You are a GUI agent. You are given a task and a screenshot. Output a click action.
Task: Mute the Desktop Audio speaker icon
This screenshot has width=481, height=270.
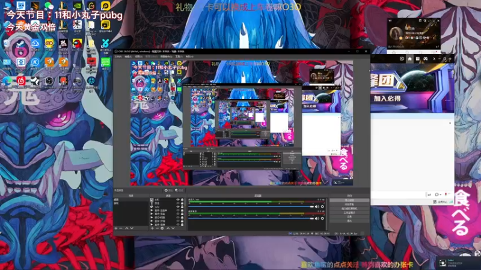pos(317,218)
